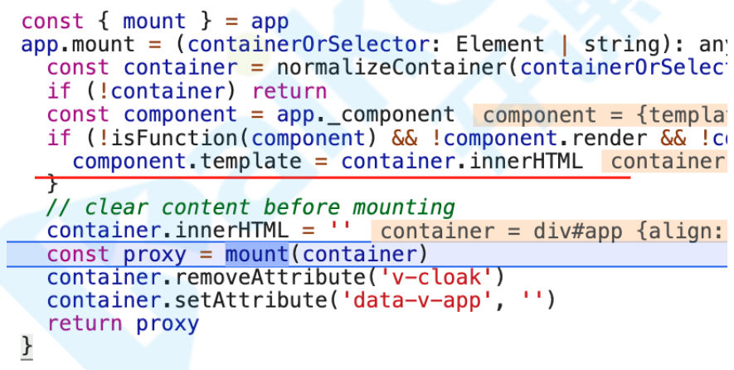Click the inline container value after innerHTML
734x370 pixels.
(x=668, y=162)
